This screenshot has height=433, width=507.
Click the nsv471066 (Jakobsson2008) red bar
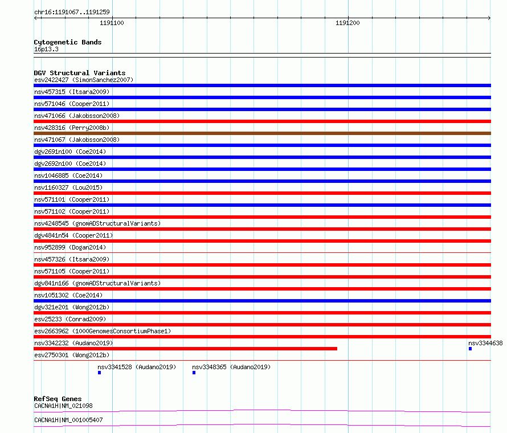point(262,121)
